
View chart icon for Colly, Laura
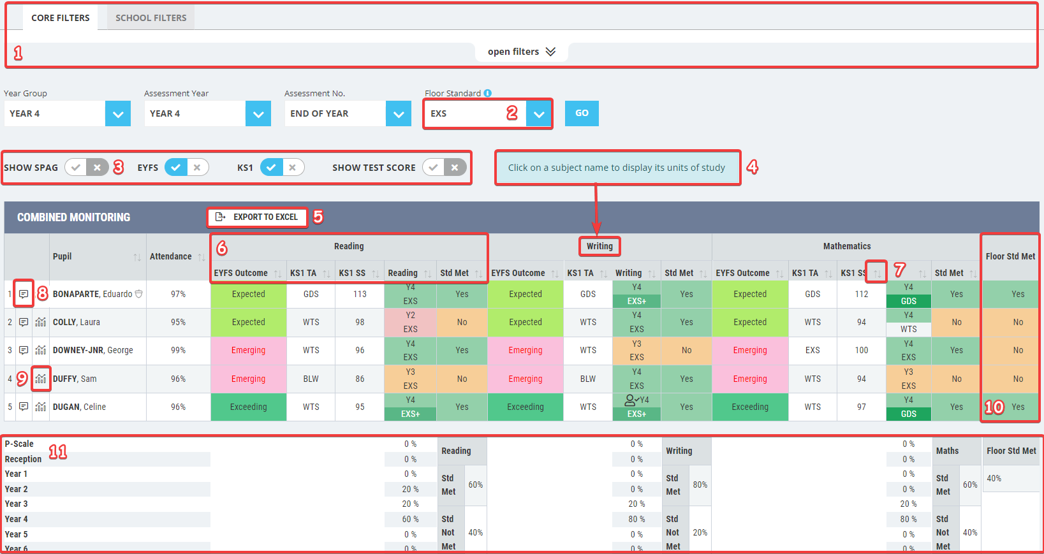click(41, 322)
